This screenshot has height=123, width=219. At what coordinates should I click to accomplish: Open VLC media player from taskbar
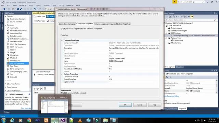pos(80,120)
